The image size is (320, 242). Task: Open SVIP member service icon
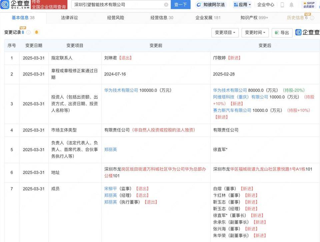click(309, 5)
